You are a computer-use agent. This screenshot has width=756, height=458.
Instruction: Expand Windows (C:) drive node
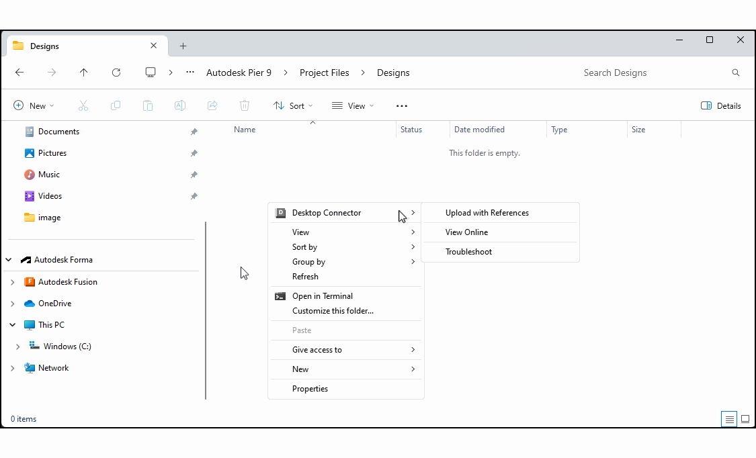point(18,347)
